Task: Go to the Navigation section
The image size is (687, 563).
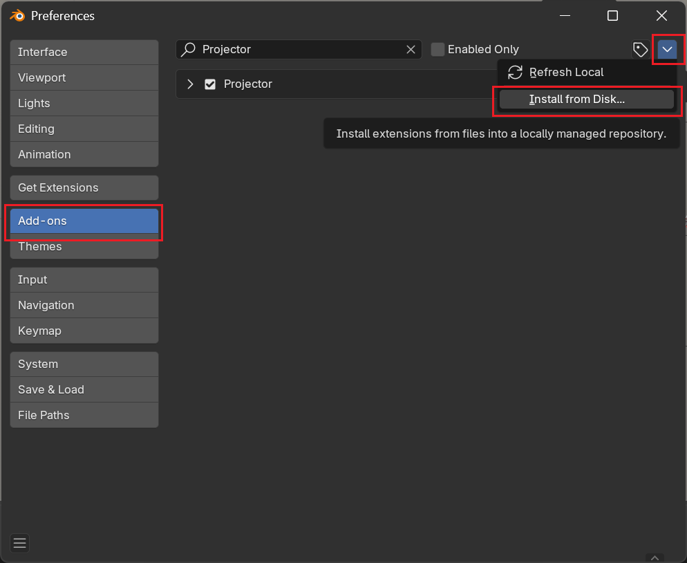Action: point(84,305)
